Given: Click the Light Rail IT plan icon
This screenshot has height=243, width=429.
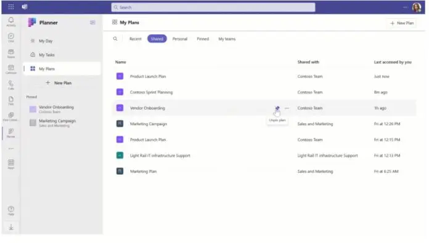Looking at the screenshot, I should pyautogui.click(x=120, y=156).
